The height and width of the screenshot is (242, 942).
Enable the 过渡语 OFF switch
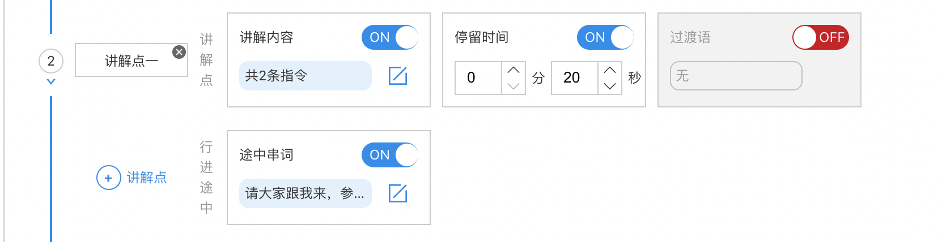(x=821, y=37)
